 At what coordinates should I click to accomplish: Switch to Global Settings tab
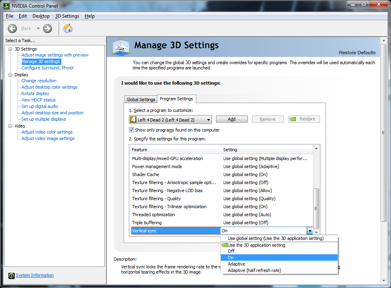point(141,99)
